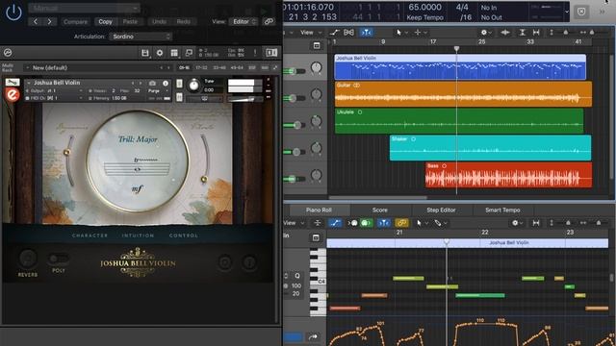Viewport: 616px width, 346px height.
Task: Click the Undo button
Action: click(x=159, y=21)
